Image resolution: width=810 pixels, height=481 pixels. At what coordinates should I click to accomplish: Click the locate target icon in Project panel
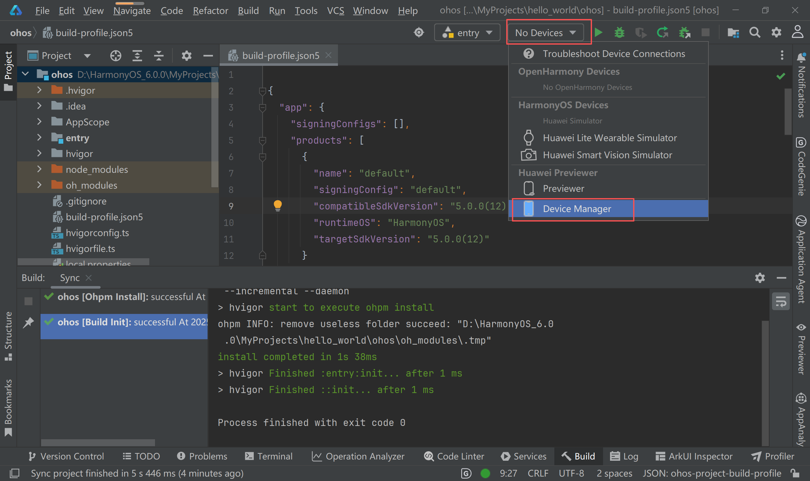coord(115,56)
